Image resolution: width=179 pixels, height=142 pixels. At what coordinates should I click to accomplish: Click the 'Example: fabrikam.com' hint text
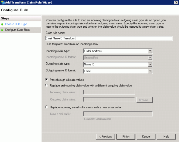click(98, 119)
